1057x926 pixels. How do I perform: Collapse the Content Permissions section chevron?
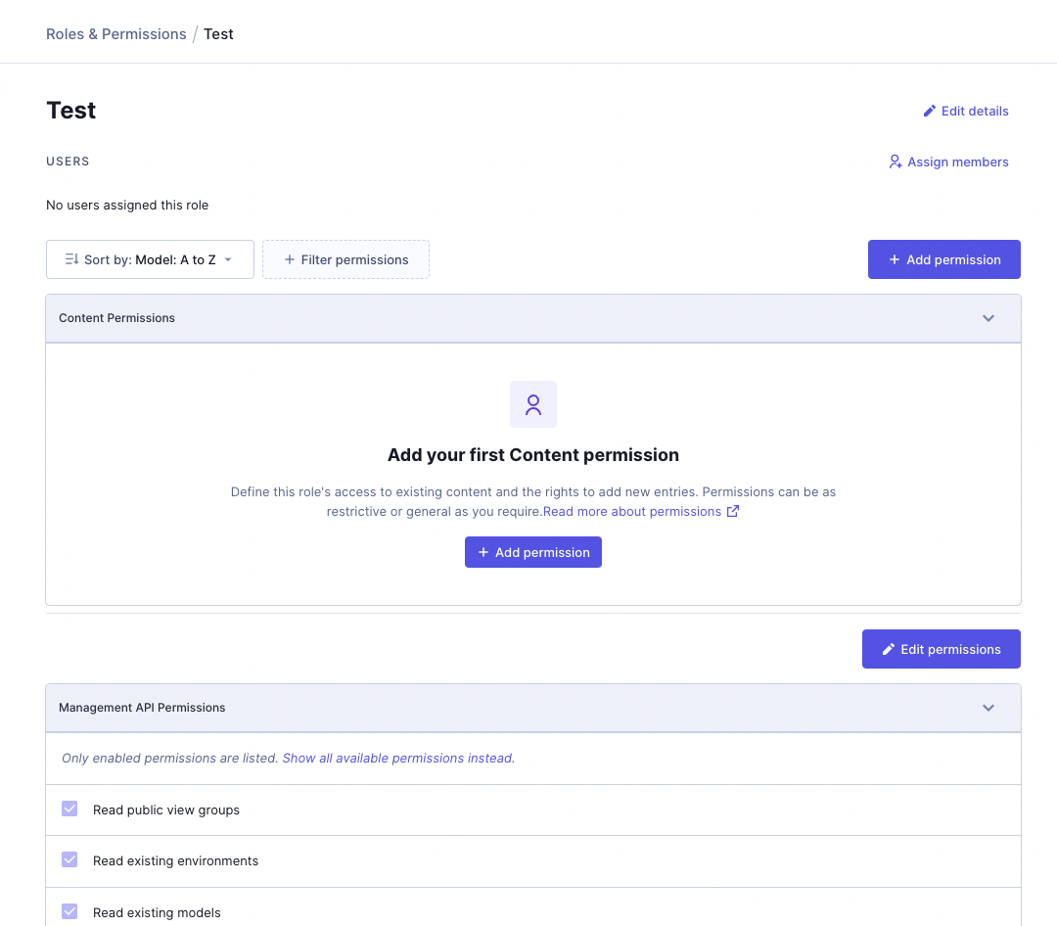(988, 318)
